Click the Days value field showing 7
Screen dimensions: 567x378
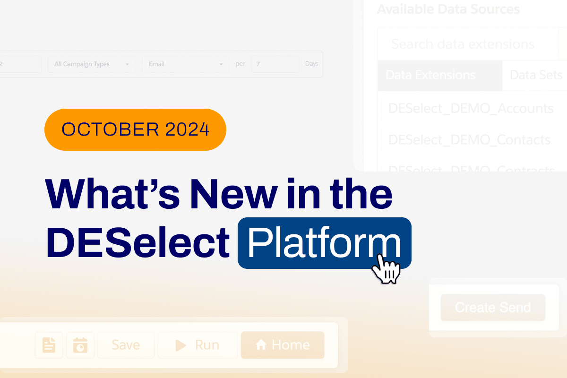coord(275,64)
